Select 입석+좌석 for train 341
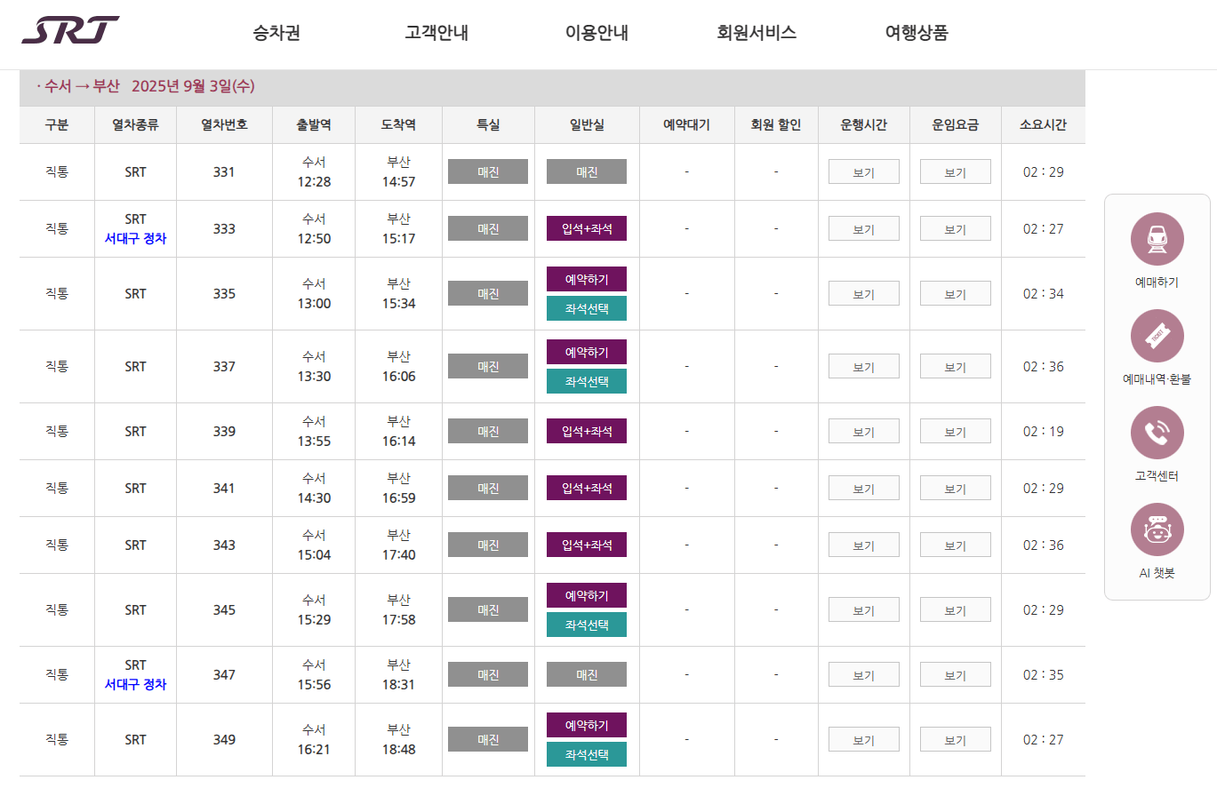1217x788 pixels. [x=587, y=488]
